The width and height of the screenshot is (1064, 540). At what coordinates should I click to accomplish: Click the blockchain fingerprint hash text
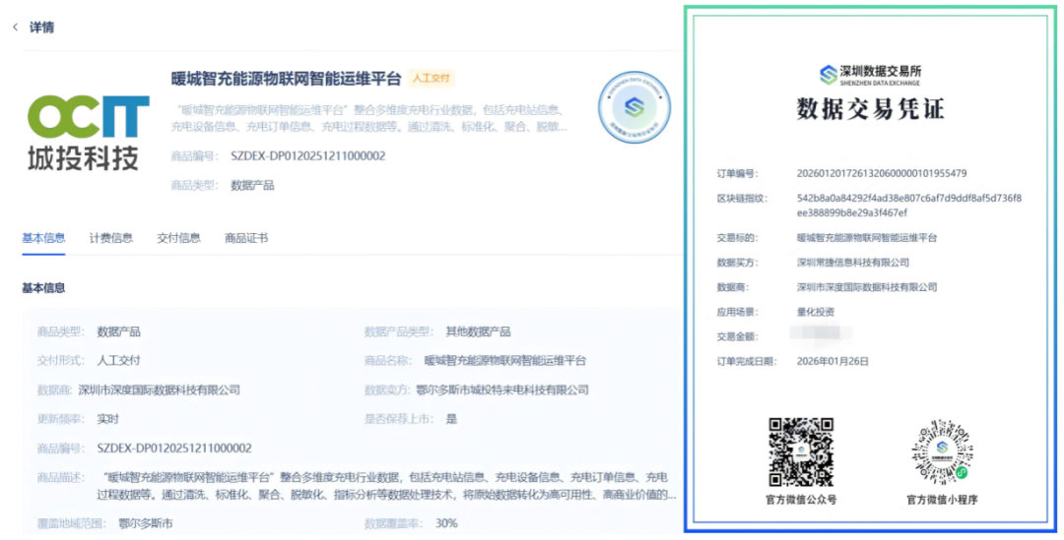(x=908, y=205)
